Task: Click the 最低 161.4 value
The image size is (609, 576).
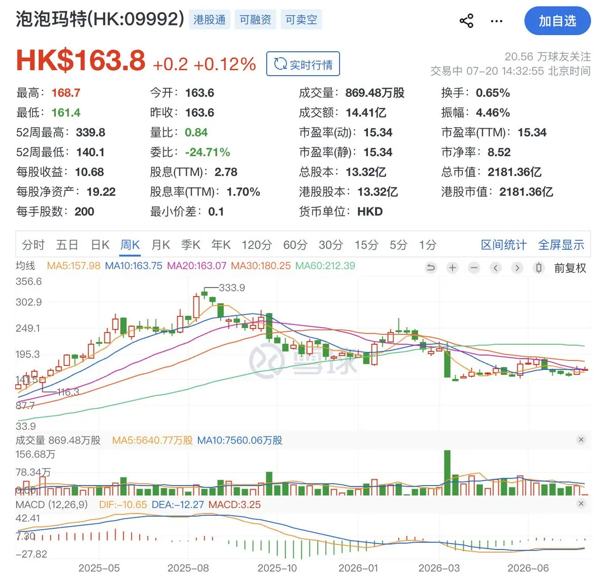Action: pos(66,113)
